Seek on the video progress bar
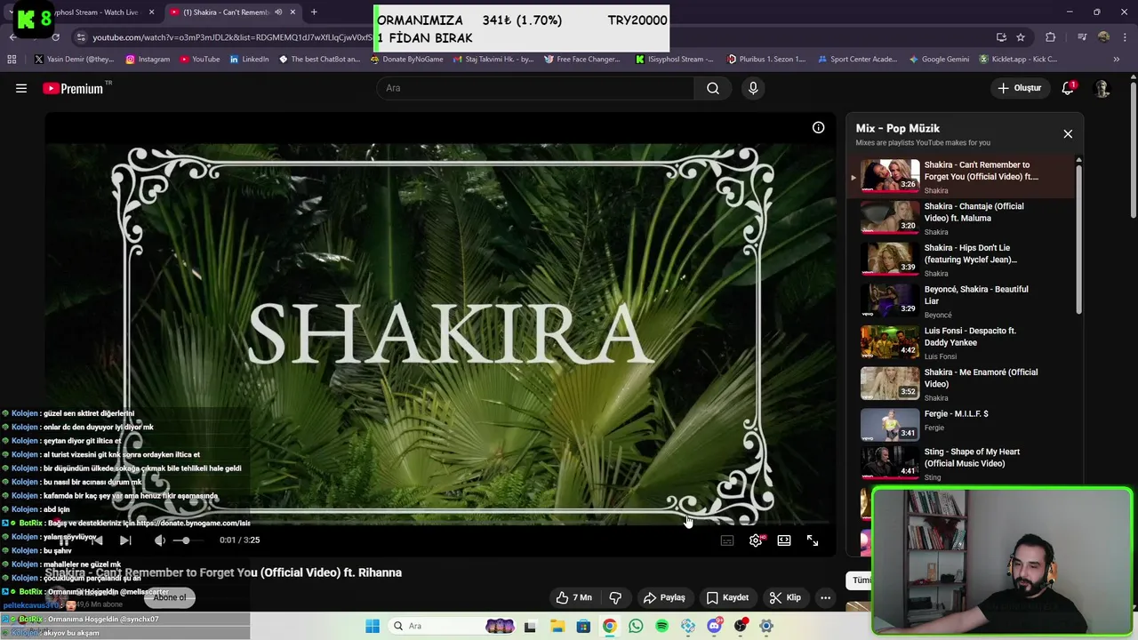This screenshot has width=1138, height=640. pos(440,523)
